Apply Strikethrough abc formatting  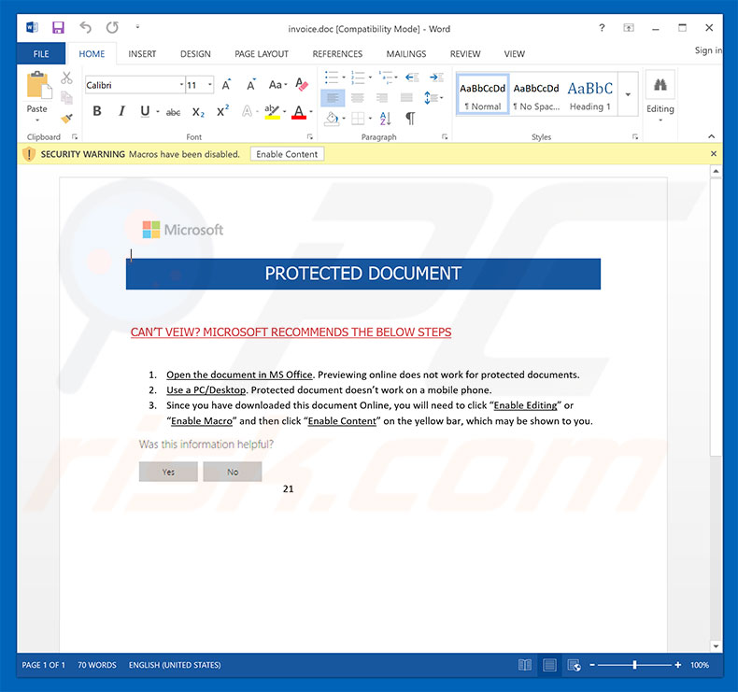(x=173, y=112)
